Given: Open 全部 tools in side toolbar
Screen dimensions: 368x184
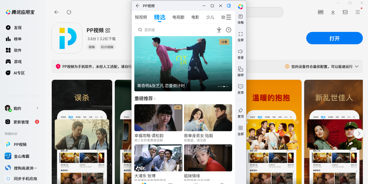Looking at the screenshot, I should [x=241, y=131].
